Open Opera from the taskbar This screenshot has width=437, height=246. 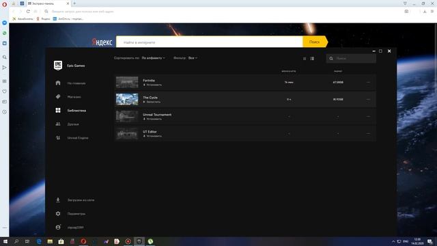click(x=83, y=241)
